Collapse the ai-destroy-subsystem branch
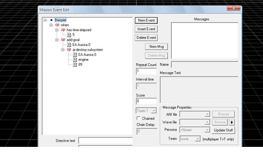Viewport: 263px width, 162px height. (63, 50)
